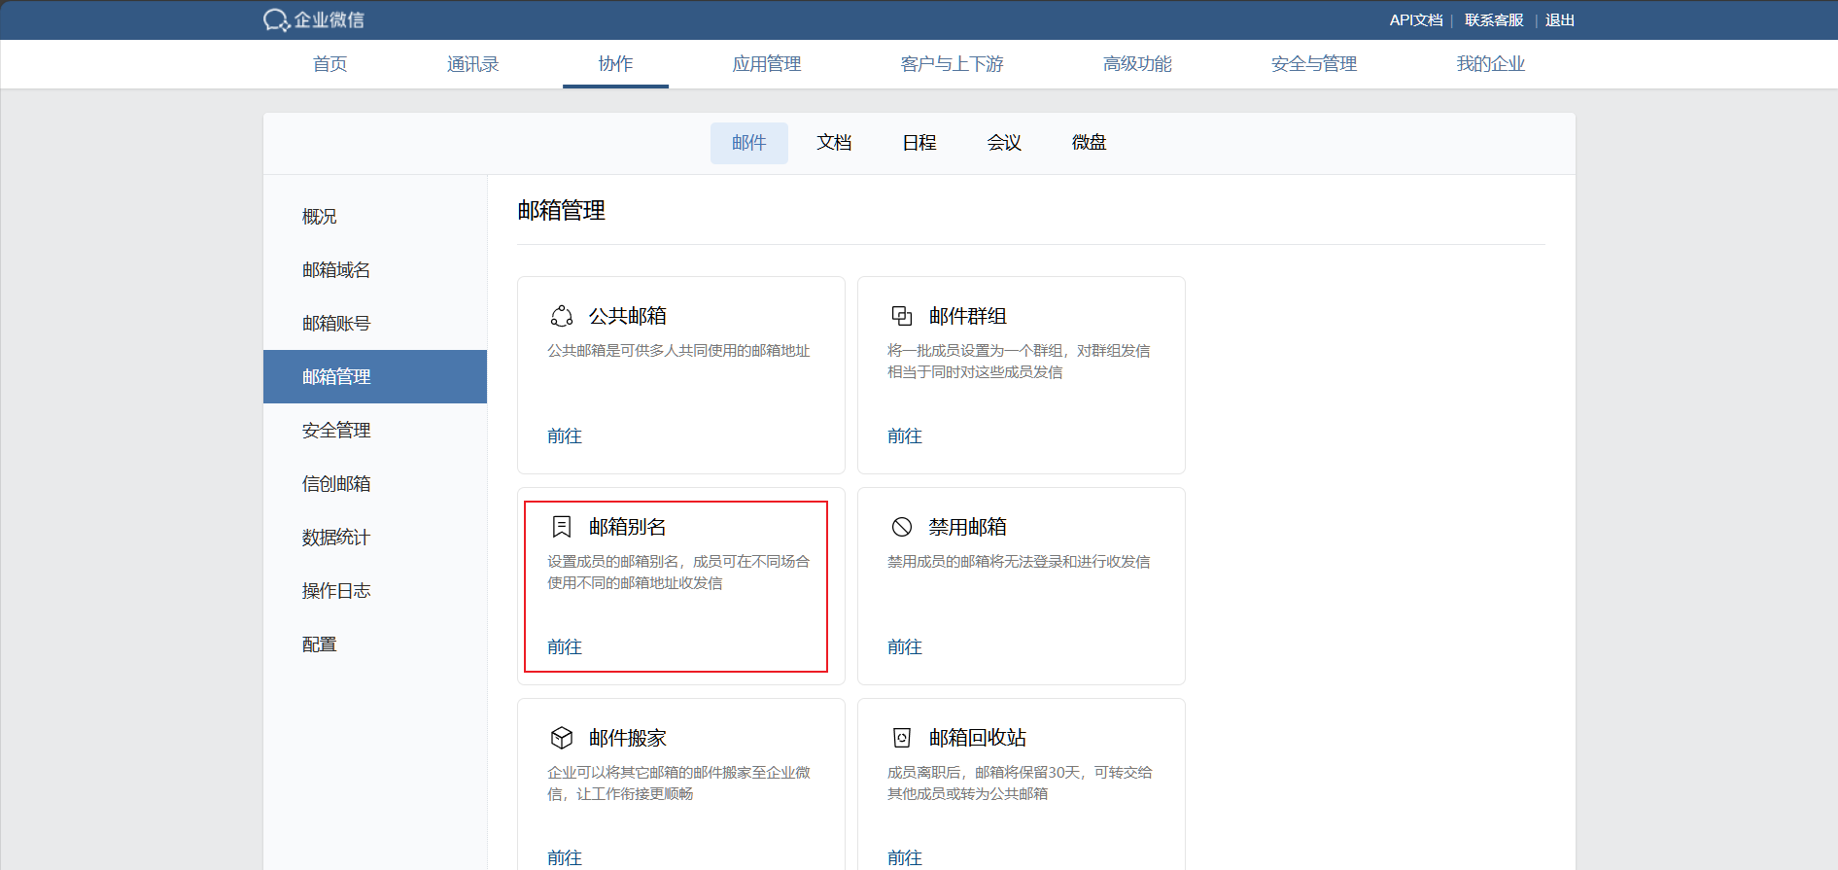The width and height of the screenshot is (1838, 870).
Task: Click 联系客服 in the header
Action: tap(1494, 20)
